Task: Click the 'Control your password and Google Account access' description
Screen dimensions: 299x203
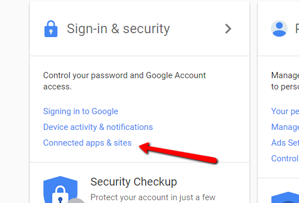Action: point(124,81)
